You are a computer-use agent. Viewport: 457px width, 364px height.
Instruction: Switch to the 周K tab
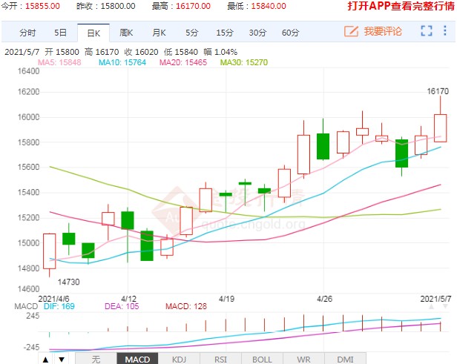click(x=126, y=33)
